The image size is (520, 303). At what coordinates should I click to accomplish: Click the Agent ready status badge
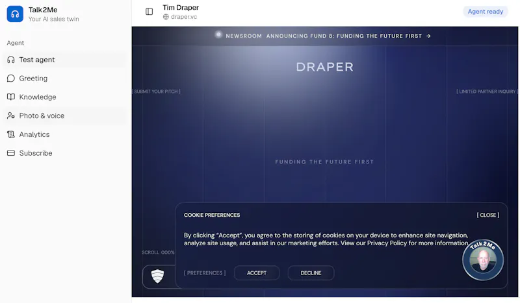pos(486,12)
